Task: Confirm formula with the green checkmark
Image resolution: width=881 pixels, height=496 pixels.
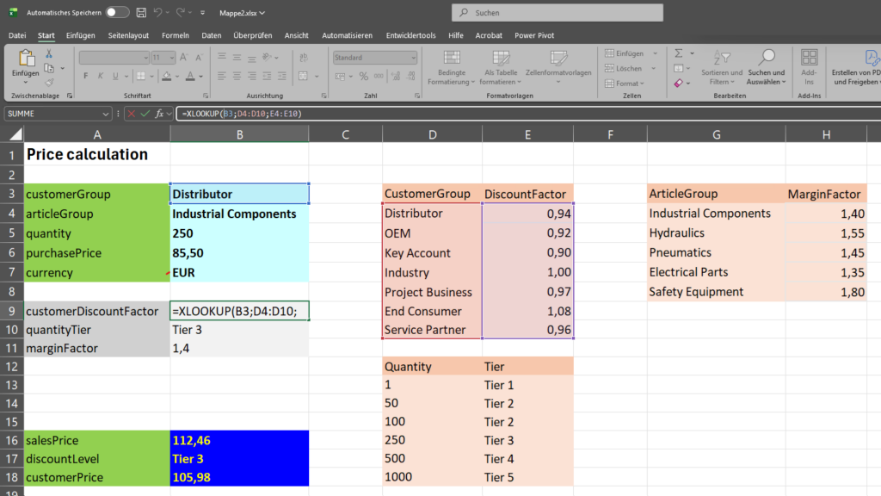Action: 145,114
